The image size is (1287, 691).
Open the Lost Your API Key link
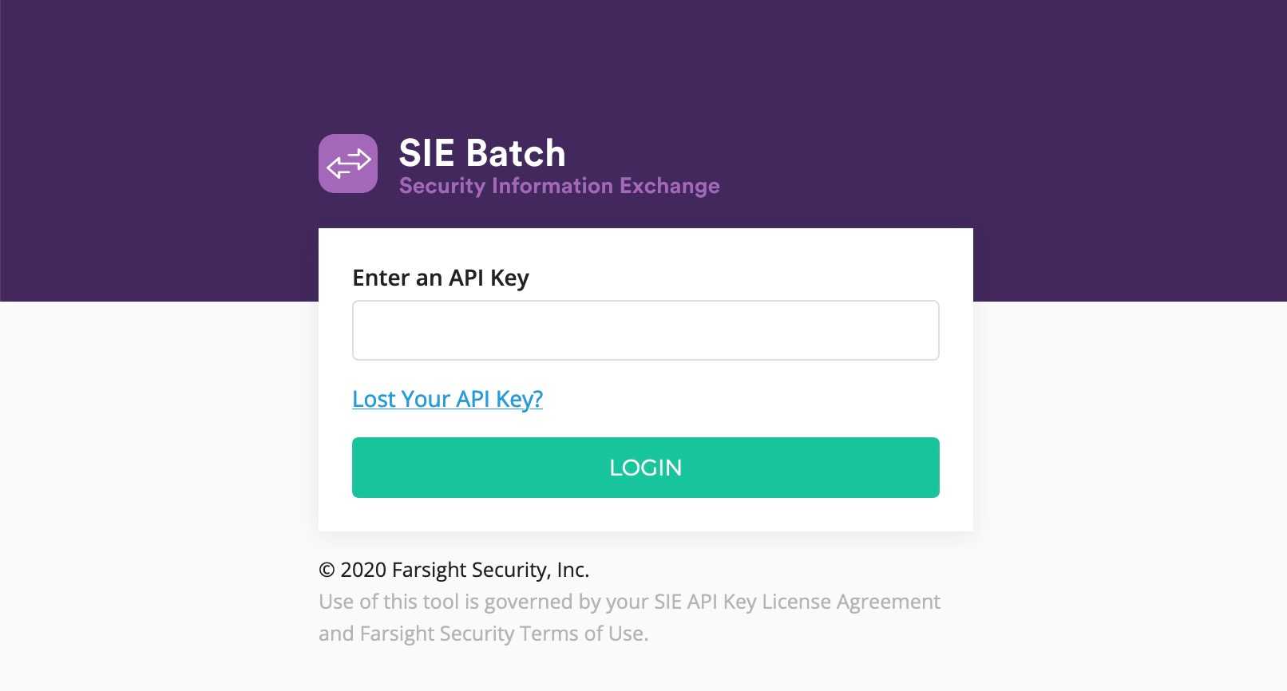(447, 399)
